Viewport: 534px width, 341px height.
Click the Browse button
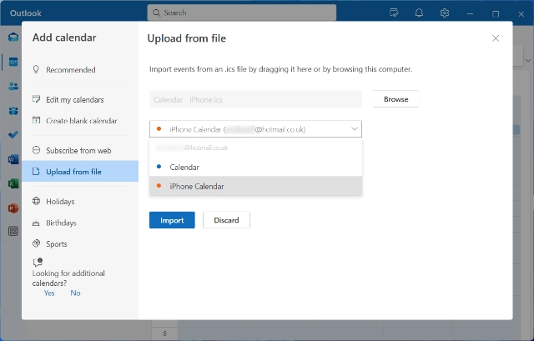tap(395, 99)
